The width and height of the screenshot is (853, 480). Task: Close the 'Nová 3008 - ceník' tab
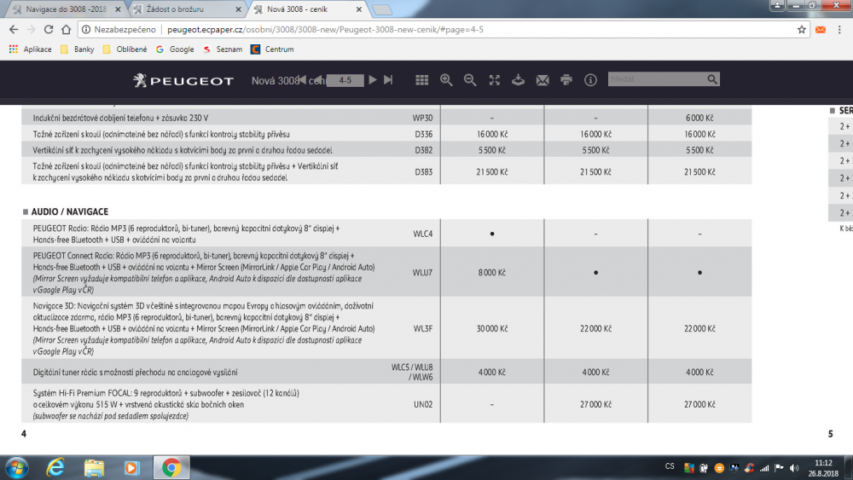[359, 9]
